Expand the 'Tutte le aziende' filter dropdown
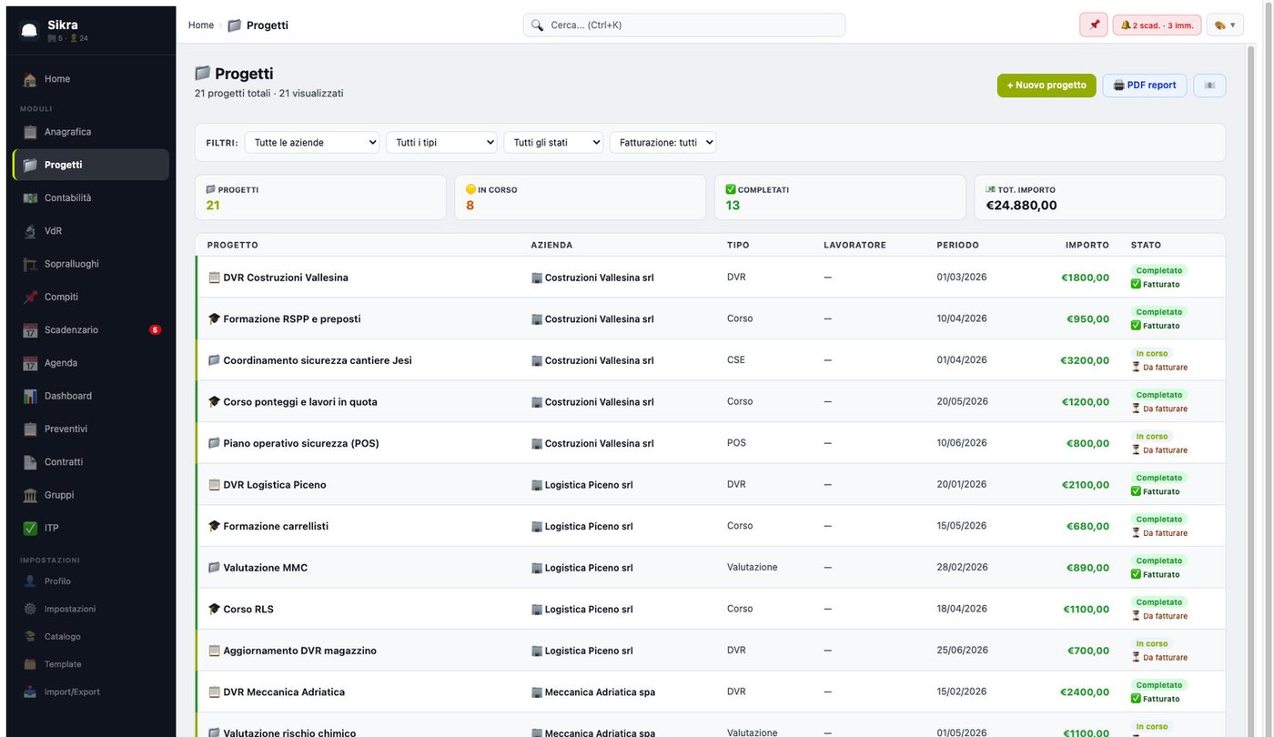 pyautogui.click(x=312, y=142)
